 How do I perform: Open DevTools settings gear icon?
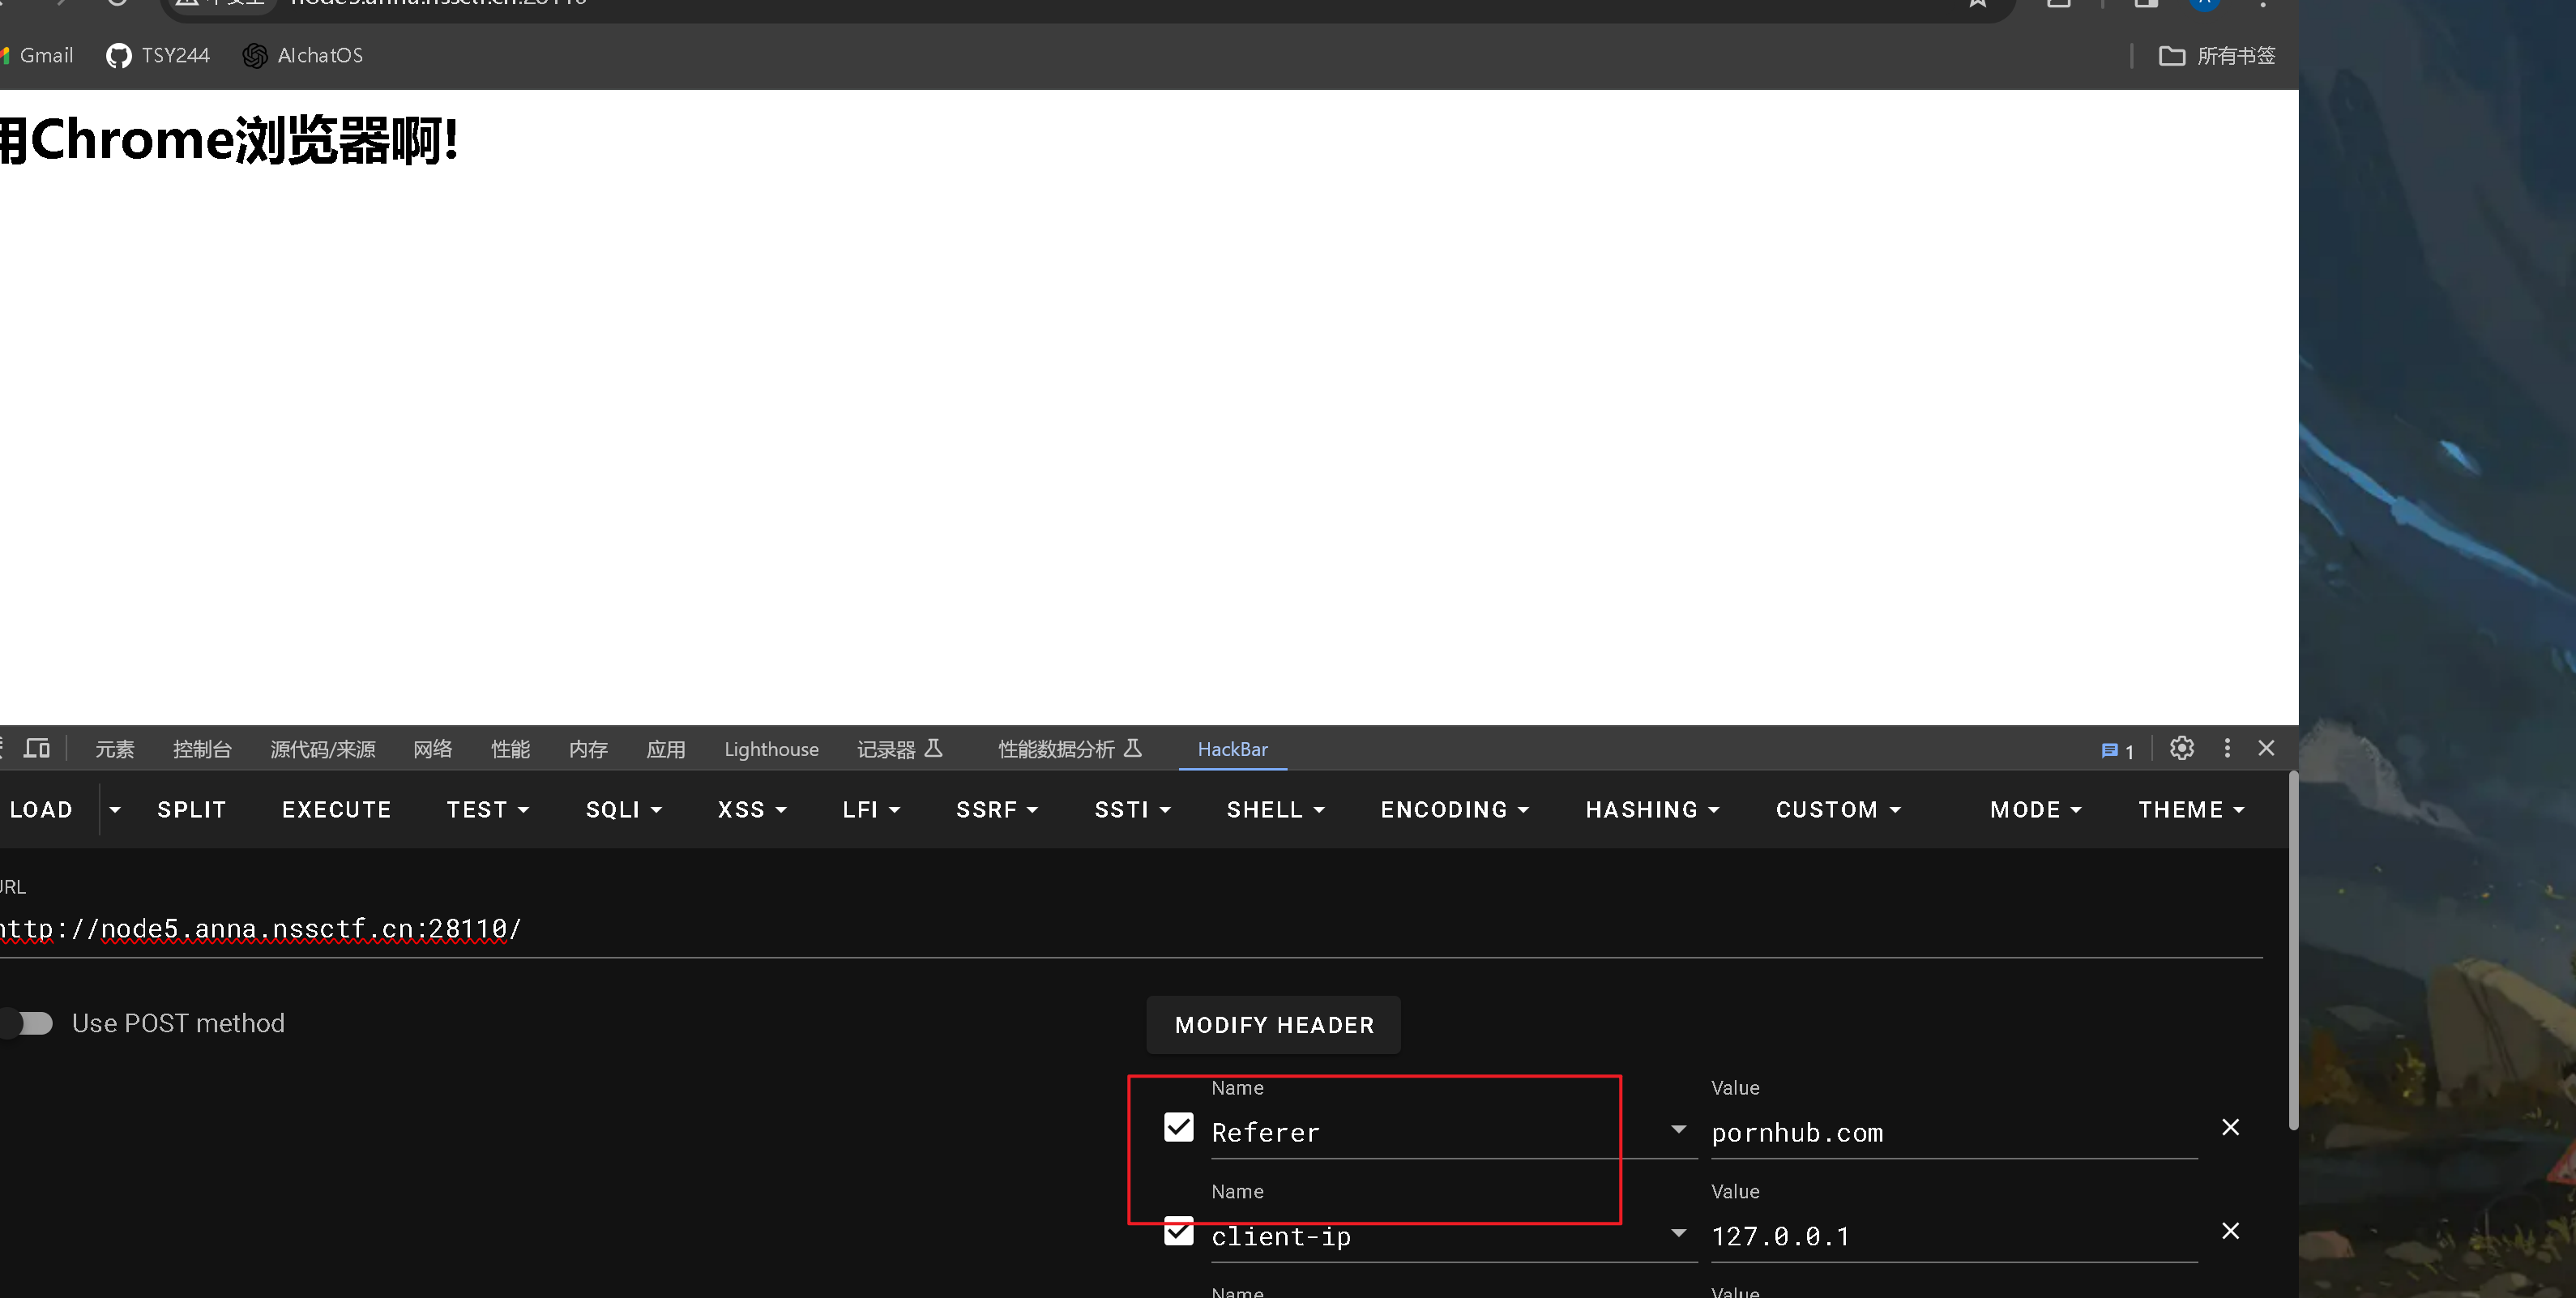tap(2181, 748)
